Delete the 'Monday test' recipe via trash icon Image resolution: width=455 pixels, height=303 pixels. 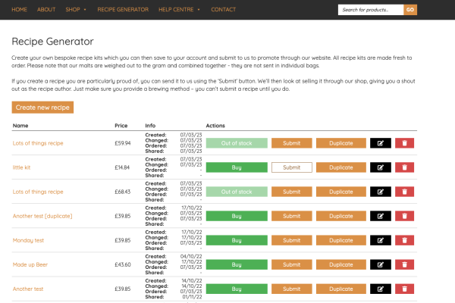pyautogui.click(x=404, y=240)
